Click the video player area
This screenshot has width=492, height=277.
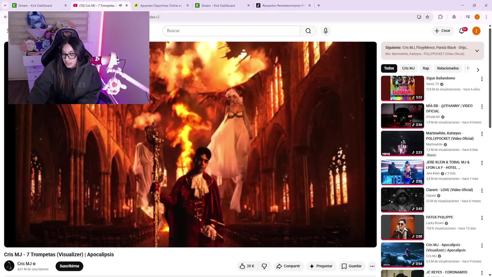(190, 144)
